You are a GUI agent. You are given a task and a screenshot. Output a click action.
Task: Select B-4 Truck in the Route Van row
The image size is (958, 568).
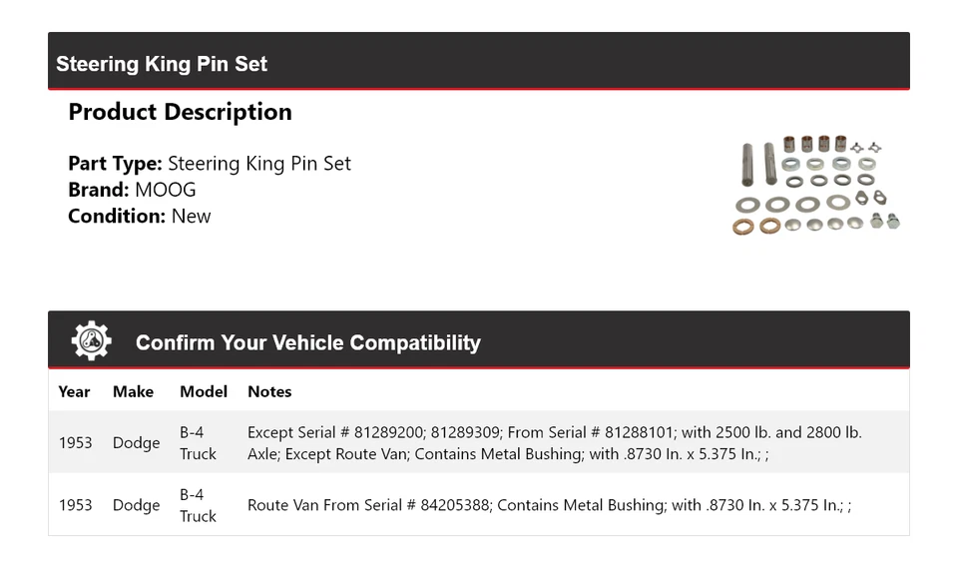pyautogui.click(x=198, y=505)
